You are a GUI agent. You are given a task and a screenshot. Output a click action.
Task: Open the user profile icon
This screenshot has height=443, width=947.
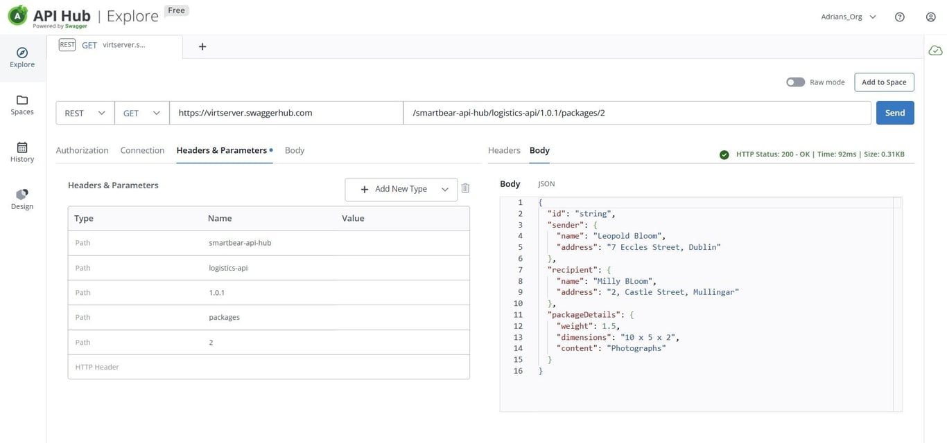pos(931,17)
